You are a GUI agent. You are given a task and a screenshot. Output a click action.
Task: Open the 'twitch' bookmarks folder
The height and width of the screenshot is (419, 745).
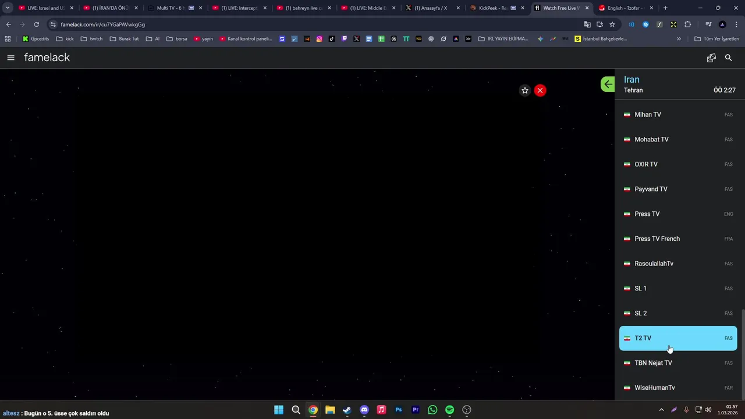pos(91,39)
